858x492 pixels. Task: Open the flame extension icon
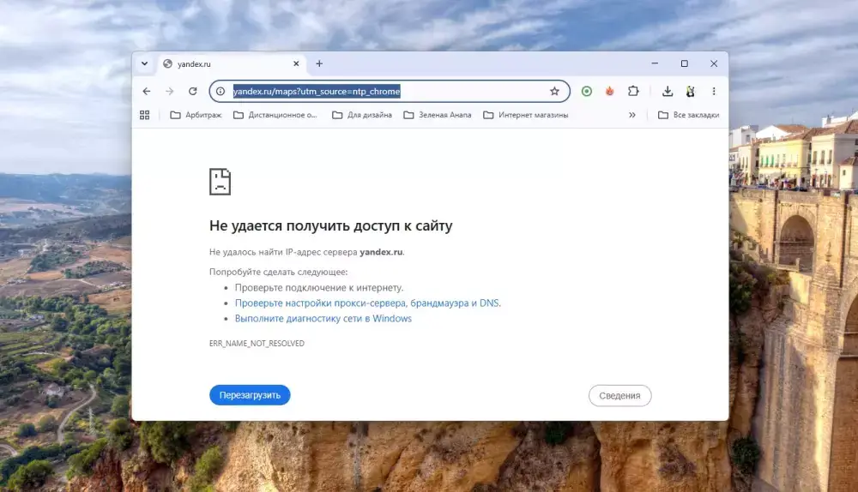tap(609, 92)
